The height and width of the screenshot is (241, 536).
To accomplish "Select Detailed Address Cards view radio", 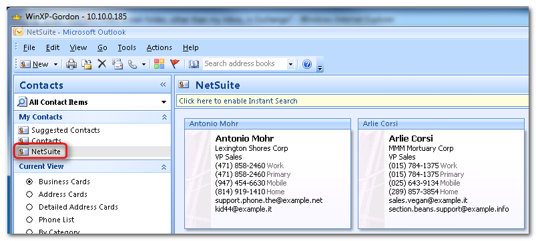I will click(29, 207).
